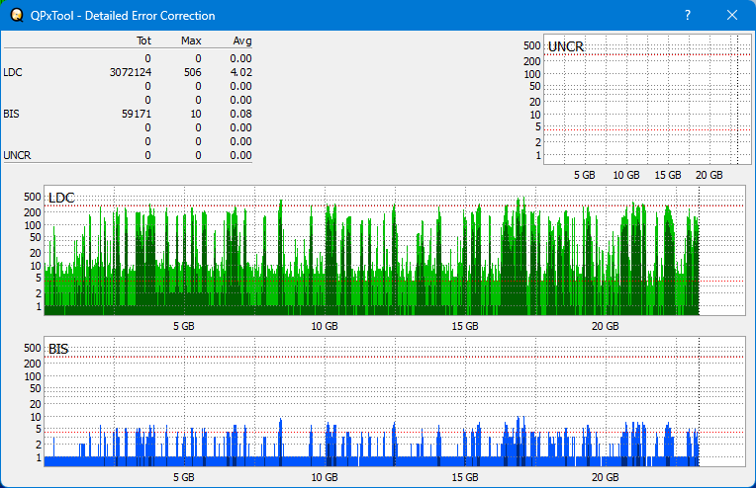756x488 pixels.
Task: Select the LDC max value 506
Action: click(x=192, y=72)
